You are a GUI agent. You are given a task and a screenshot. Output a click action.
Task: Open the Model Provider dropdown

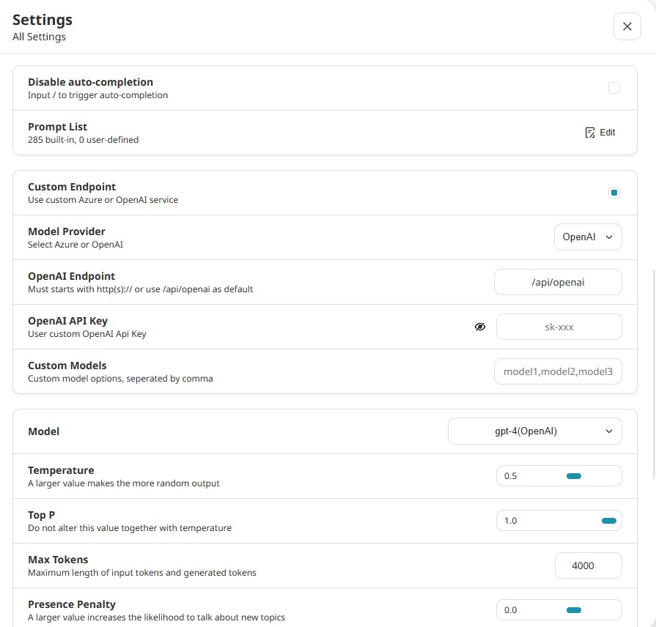tap(587, 237)
